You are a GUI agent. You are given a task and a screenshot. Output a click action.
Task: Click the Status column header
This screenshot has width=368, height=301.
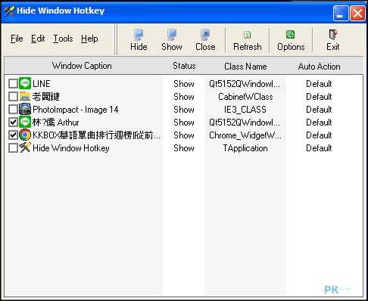click(x=184, y=66)
